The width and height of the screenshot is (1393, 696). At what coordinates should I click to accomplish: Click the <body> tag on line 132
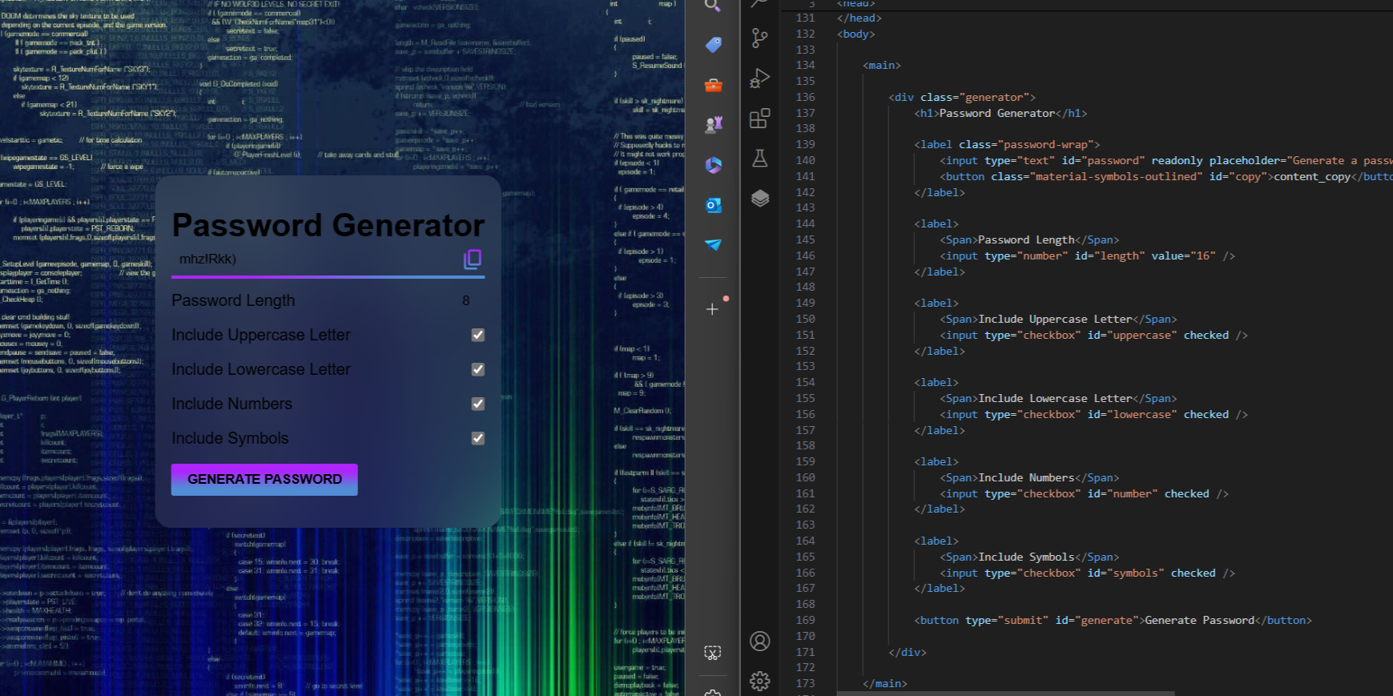click(x=856, y=34)
